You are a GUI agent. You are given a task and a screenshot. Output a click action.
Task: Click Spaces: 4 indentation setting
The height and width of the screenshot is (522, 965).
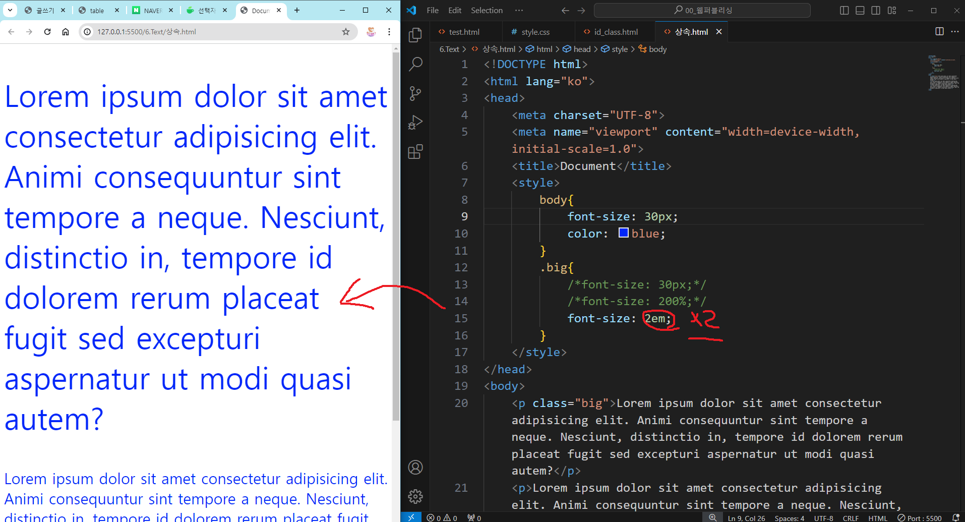pyautogui.click(x=790, y=518)
